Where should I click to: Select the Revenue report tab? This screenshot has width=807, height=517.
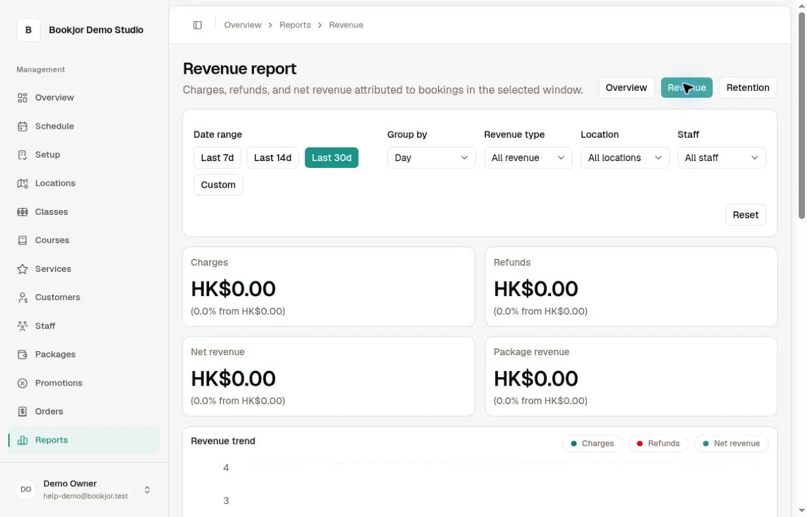(x=687, y=87)
